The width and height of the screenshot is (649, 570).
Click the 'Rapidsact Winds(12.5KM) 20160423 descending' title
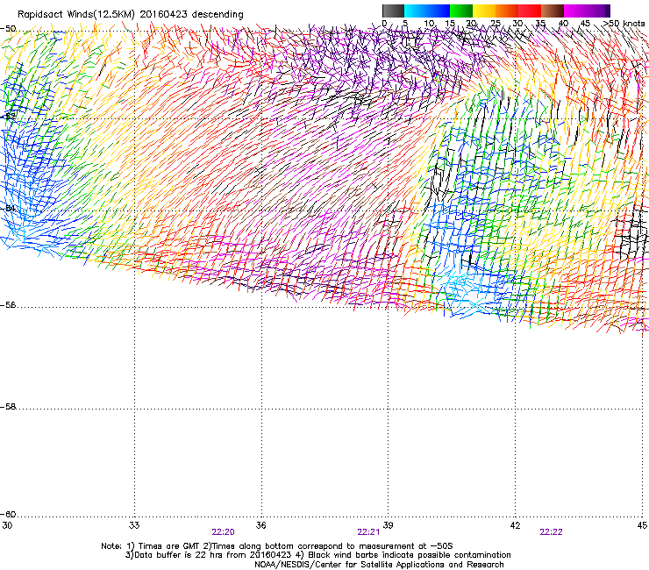[x=131, y=15]
